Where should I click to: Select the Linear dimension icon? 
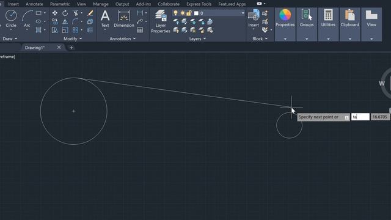point(140,13)
